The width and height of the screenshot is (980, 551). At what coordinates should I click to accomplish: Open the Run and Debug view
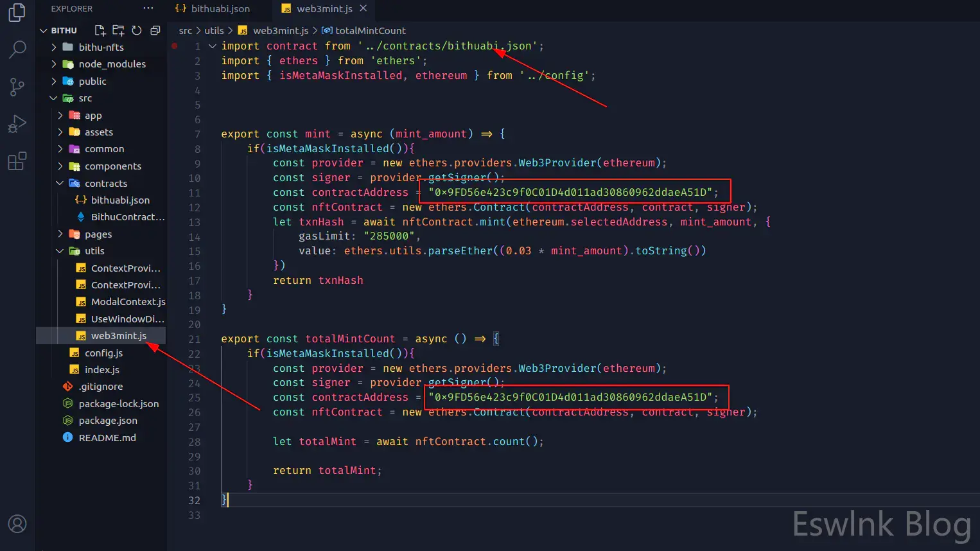point(17,123)
